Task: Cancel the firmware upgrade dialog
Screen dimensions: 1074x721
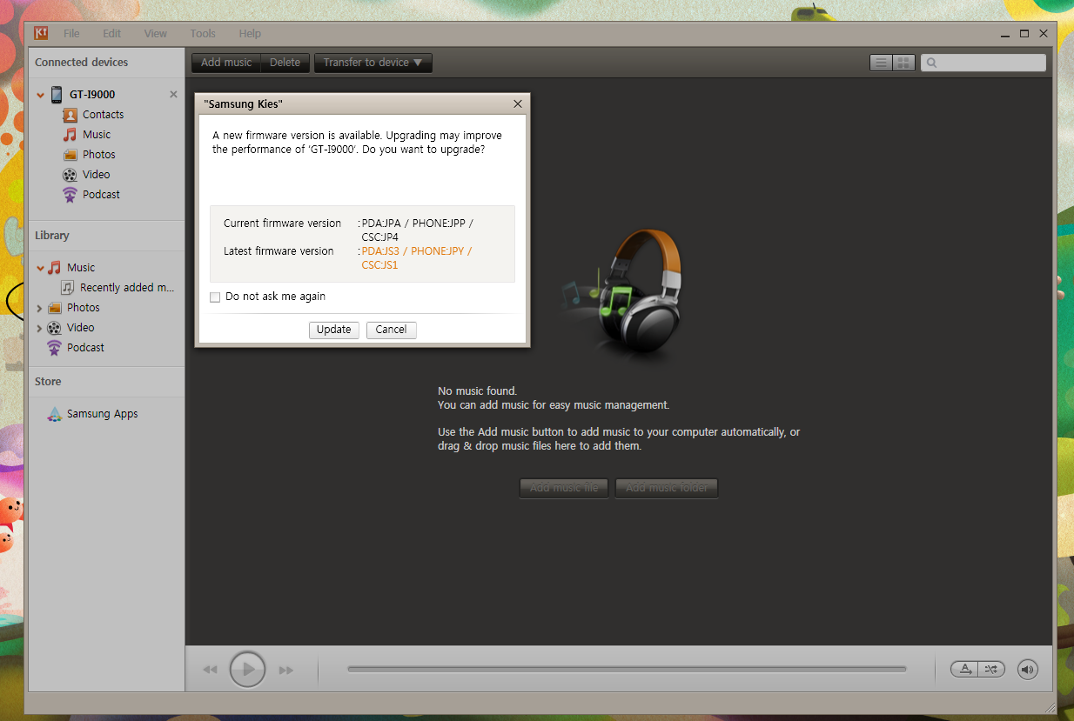Action: tap(391, 330)
